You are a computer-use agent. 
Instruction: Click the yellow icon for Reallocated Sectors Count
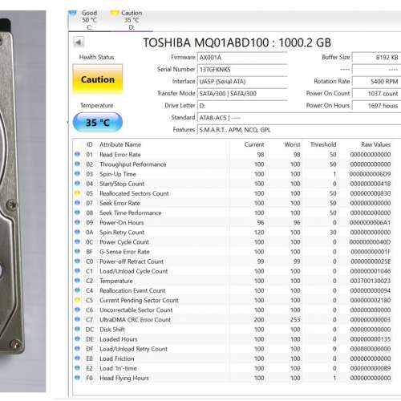(x=78, y=193)
